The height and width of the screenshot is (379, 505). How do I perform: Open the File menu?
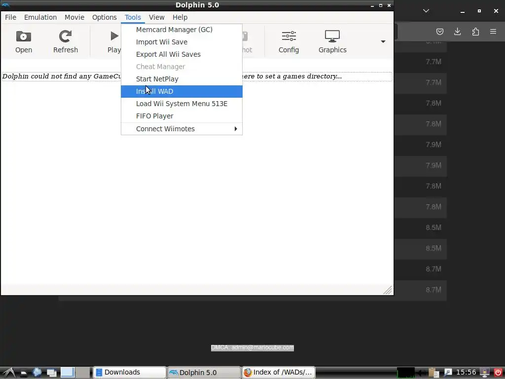[x=11, y=17]
